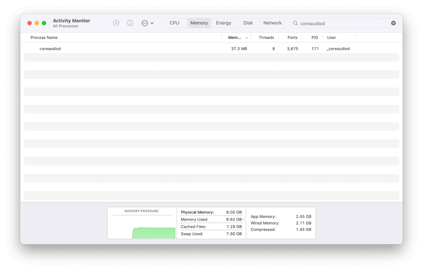The image size is (423, 271).
Task: Switch to the CPU tab
Action: tap(175, 23)
